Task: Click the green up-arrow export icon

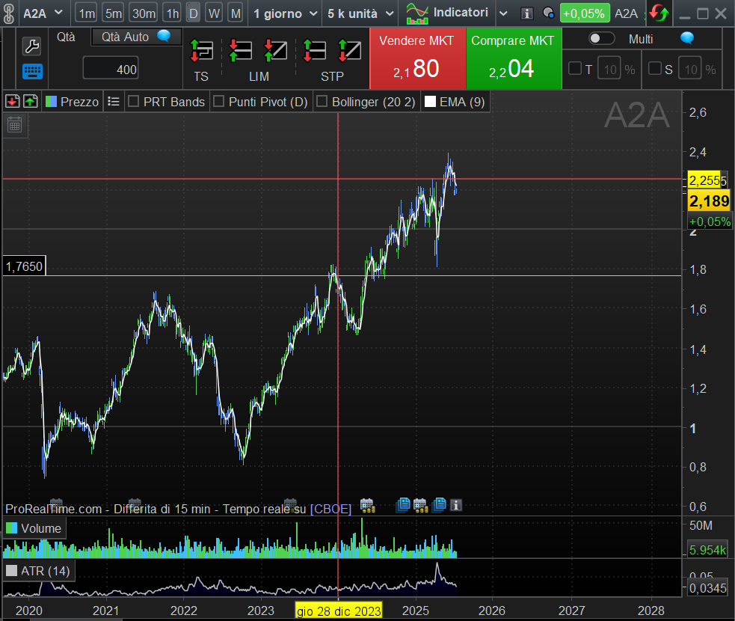Action: click(x=30, y=102)
